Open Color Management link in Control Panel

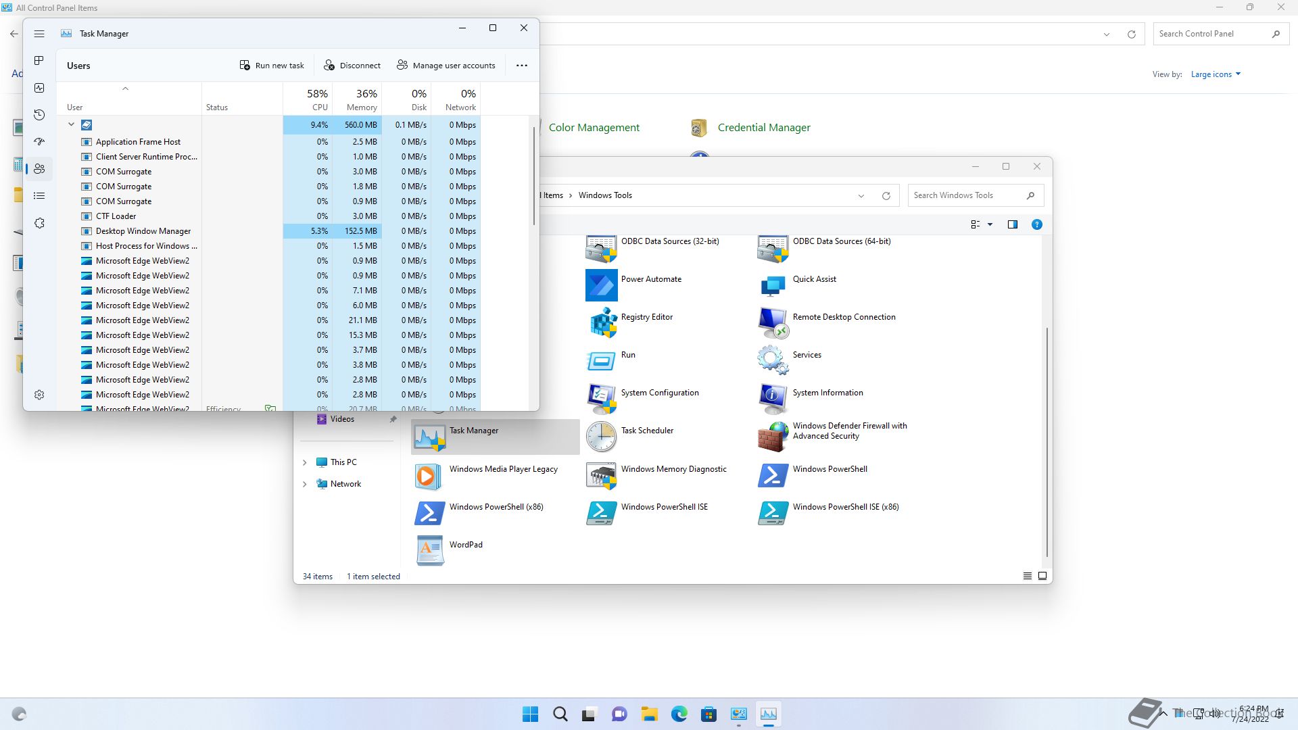[x=594, y=128]
